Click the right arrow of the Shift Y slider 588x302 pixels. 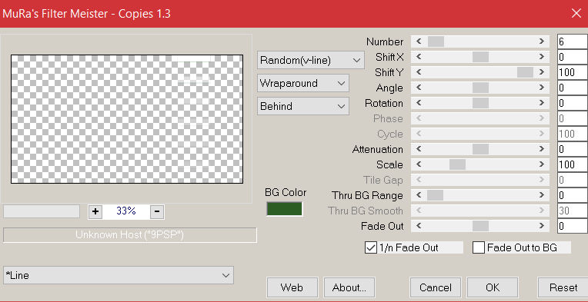[x=542, y=72]
